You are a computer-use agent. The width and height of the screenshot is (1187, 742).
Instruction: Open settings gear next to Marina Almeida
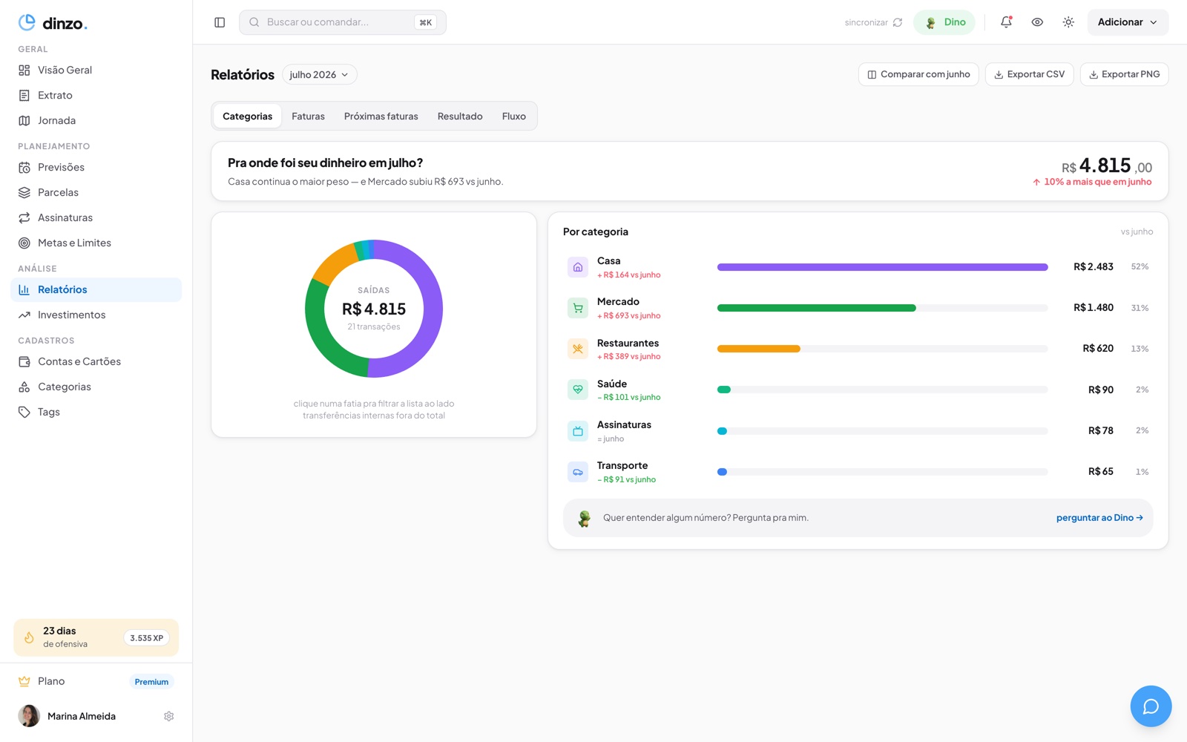pyautogui.click(x=169, y=716)
